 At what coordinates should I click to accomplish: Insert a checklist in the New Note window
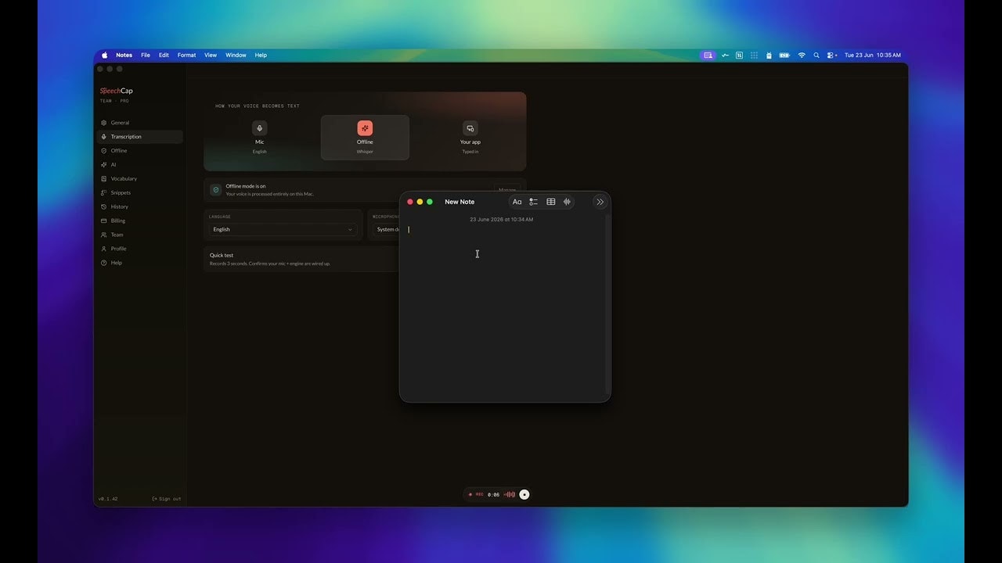(534, 202)
